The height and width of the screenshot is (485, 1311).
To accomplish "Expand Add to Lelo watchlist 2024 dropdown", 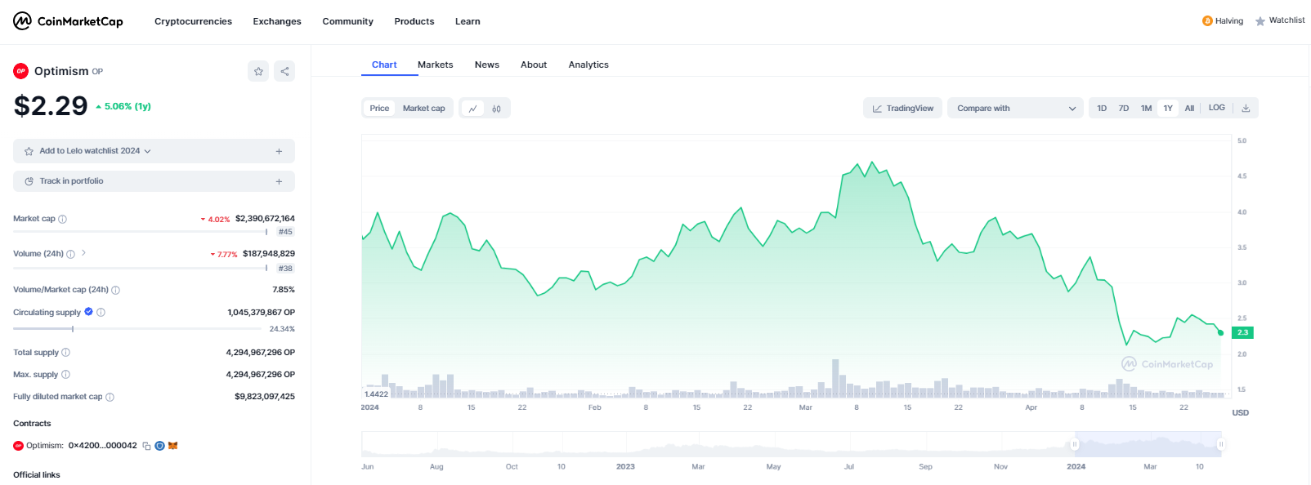I will tap(147, 151).
